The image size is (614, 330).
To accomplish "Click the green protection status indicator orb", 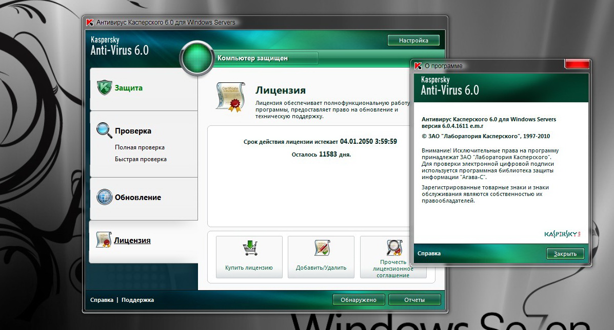I will click(x=197, y=58).
